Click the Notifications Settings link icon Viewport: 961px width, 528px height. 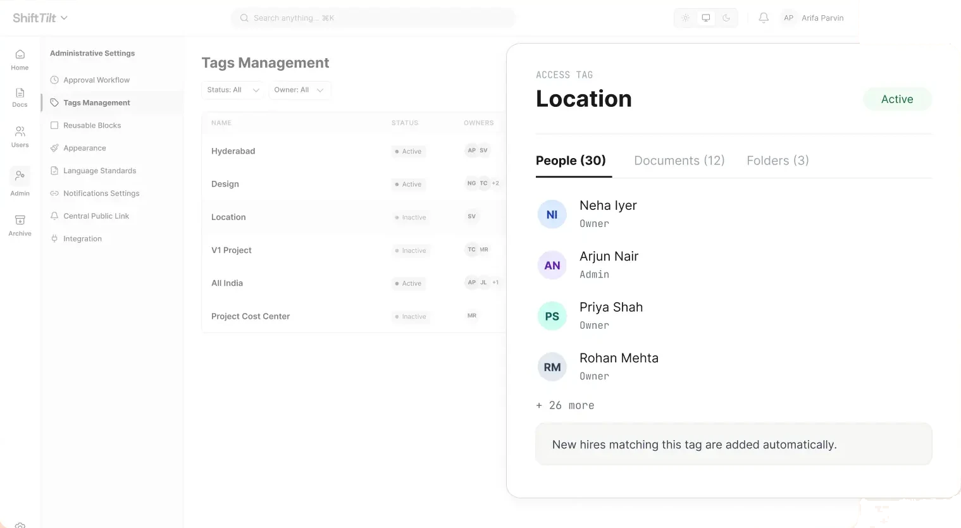54,193
